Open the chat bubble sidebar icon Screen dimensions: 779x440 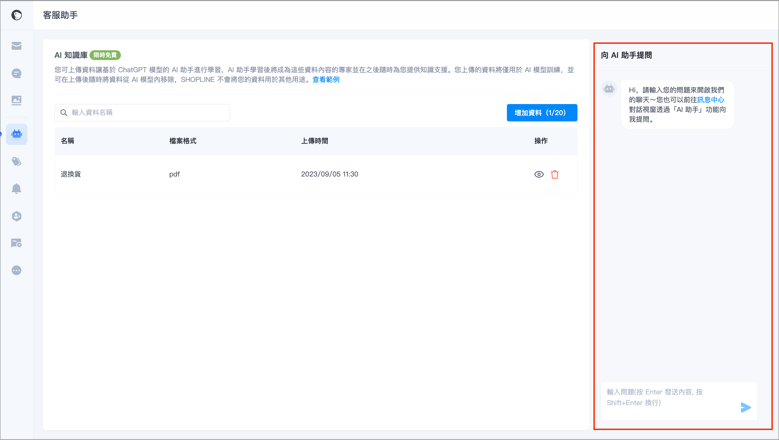point(16,73)
